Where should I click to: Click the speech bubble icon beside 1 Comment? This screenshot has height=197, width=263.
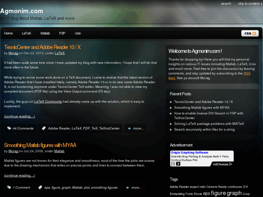click(x=9, y=188)
